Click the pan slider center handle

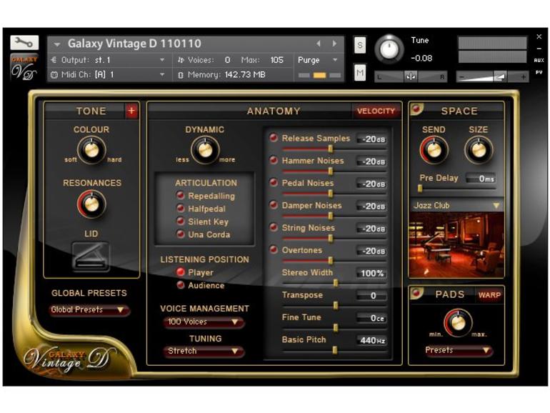[411, 76]
